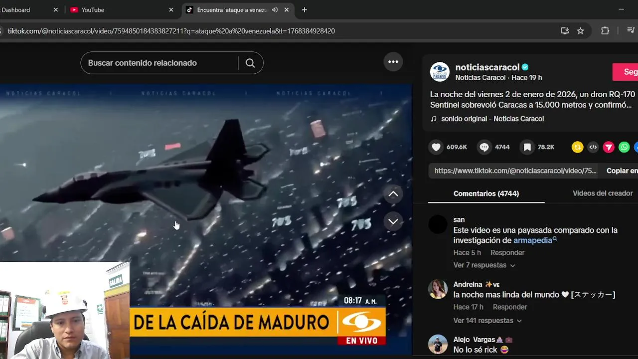Image resolution: width=638 pixels, height=359 pixels.
Task: Click the webcam overlay thumbnail
Action: pyautogui.click(x=65, y=310)
